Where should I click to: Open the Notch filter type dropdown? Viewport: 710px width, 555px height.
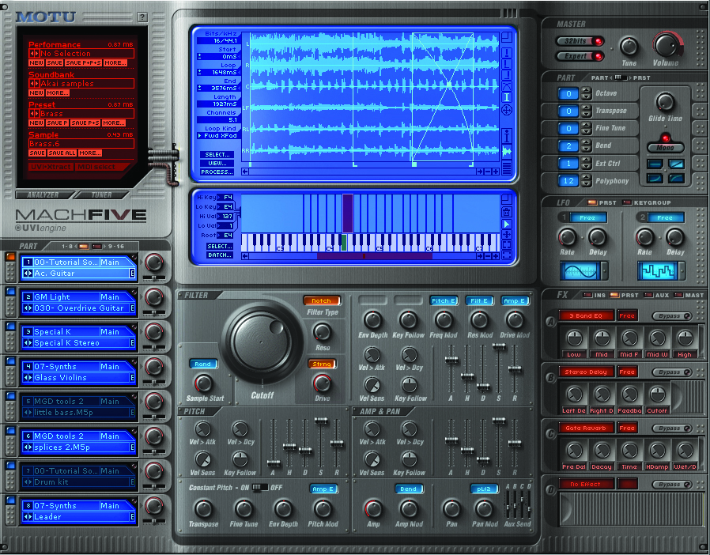tap(321, 300)
